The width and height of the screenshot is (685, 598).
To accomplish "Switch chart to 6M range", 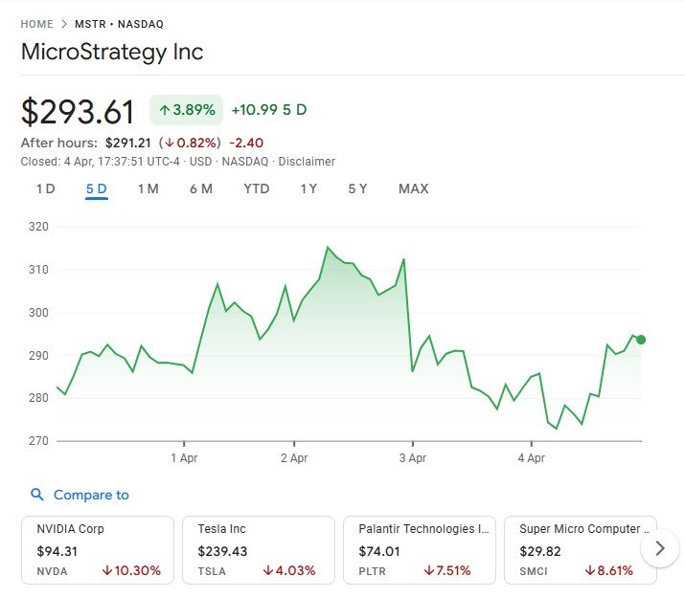I will coord(200,188).
